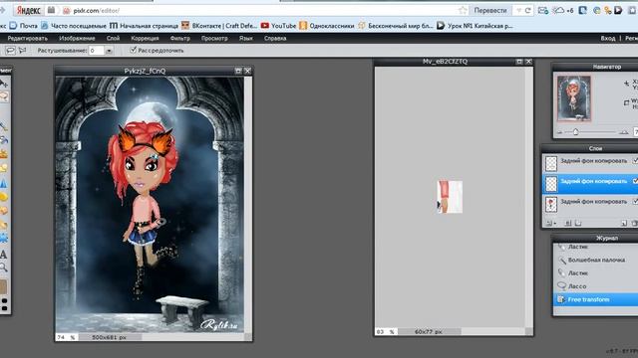The width and height of the screenshot is (638, 358).
Task: Open the YouTube bookmark
Action: point(279,26)
